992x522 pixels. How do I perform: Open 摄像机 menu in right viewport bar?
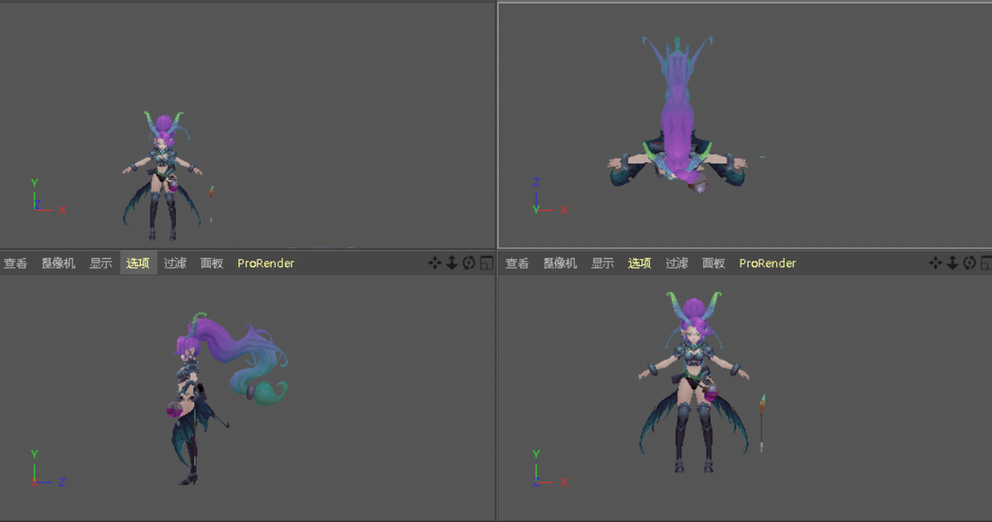(x=560, y=264)
